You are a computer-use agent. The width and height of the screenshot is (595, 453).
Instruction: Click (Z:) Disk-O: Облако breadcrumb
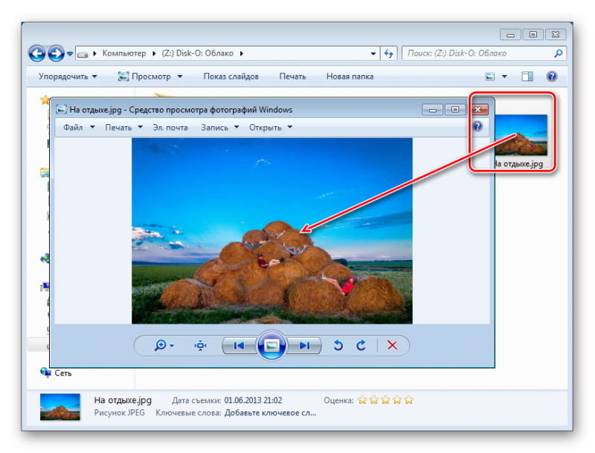click(x=197, y=53)
